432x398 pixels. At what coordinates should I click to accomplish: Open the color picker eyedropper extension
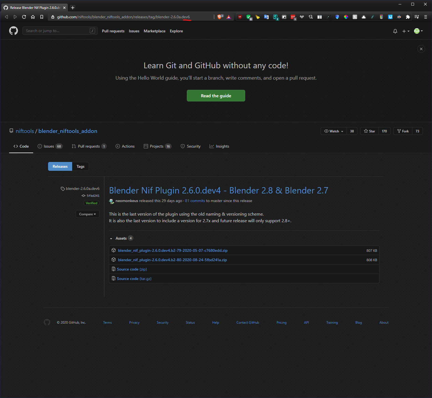click(x=328, y=17)
